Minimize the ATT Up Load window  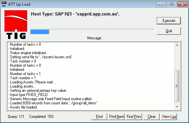(161, 5)
